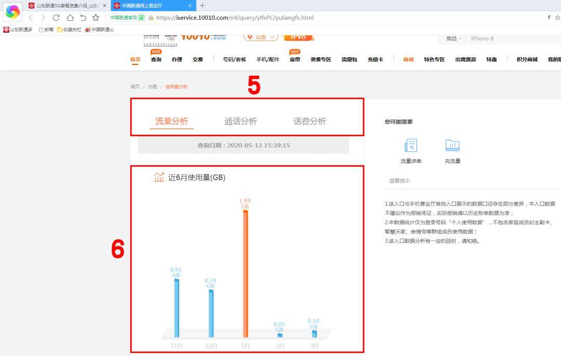The width and height of the screenshot is (561, 356).
Task: Open 商城 in the navigation bar
Action: [x=408, y=59]
